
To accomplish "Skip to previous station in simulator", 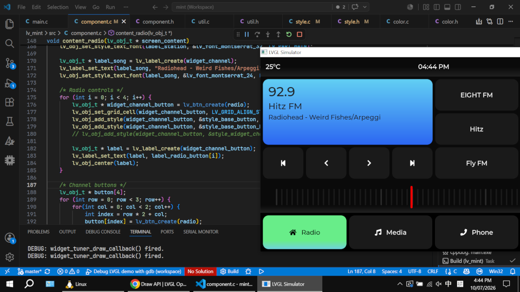I will pyautogui.click(x=283, y=163).
